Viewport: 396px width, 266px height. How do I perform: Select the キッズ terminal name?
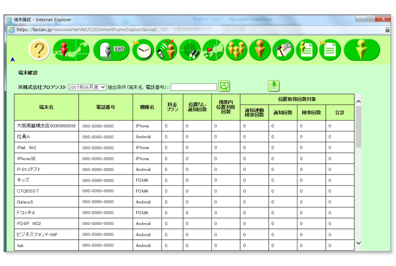(23, 180)
